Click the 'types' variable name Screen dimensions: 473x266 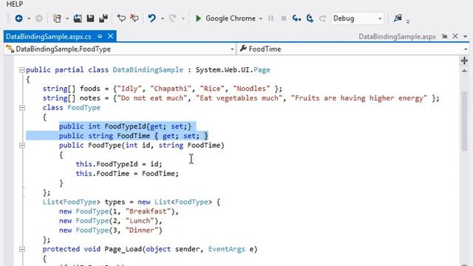(115, 202)
